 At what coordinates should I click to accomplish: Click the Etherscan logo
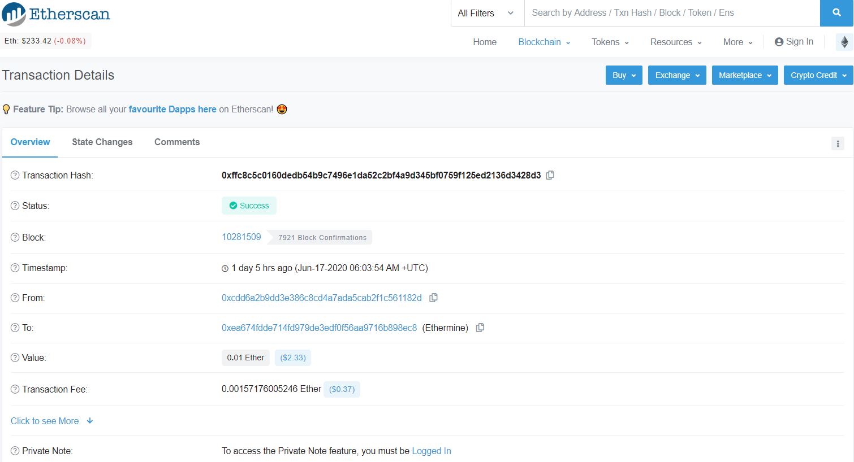click(x=56, y=14)
